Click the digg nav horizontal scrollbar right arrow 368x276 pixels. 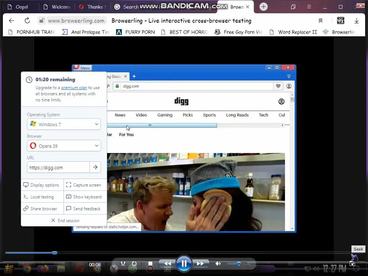pyautogui.click(x=282, y=125)
